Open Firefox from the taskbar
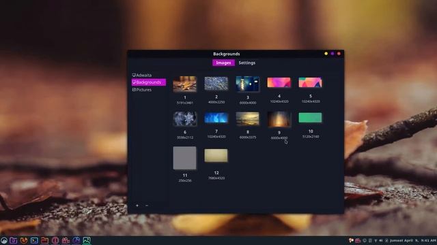The width and height of the screenshot is (437, 245). click(24, 240)
